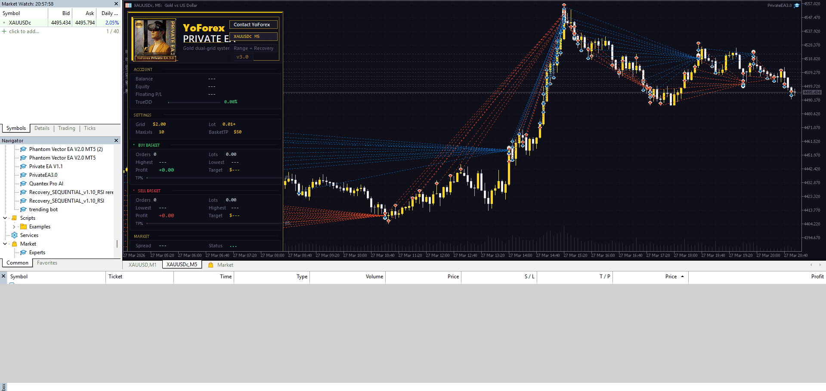Click the Experts icon under Market

tap(23, 252)
